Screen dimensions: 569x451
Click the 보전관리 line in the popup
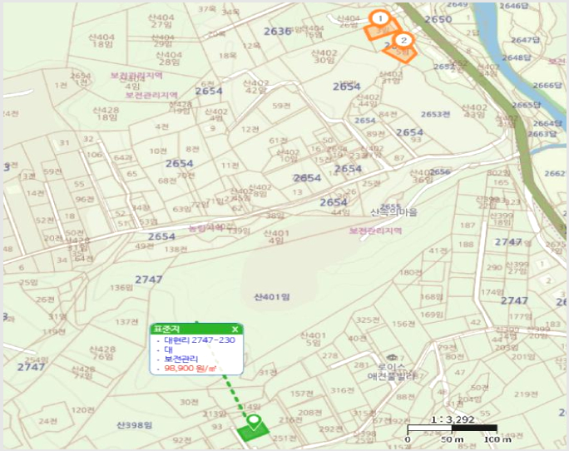pyautogui.click(x=181, y=359)
